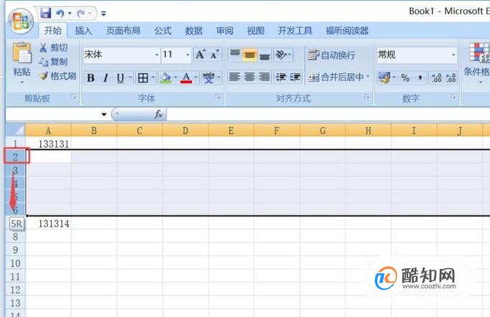Save the workbook via floppy icon
This screenshot has height=317, width=490.
coord(46,13)
